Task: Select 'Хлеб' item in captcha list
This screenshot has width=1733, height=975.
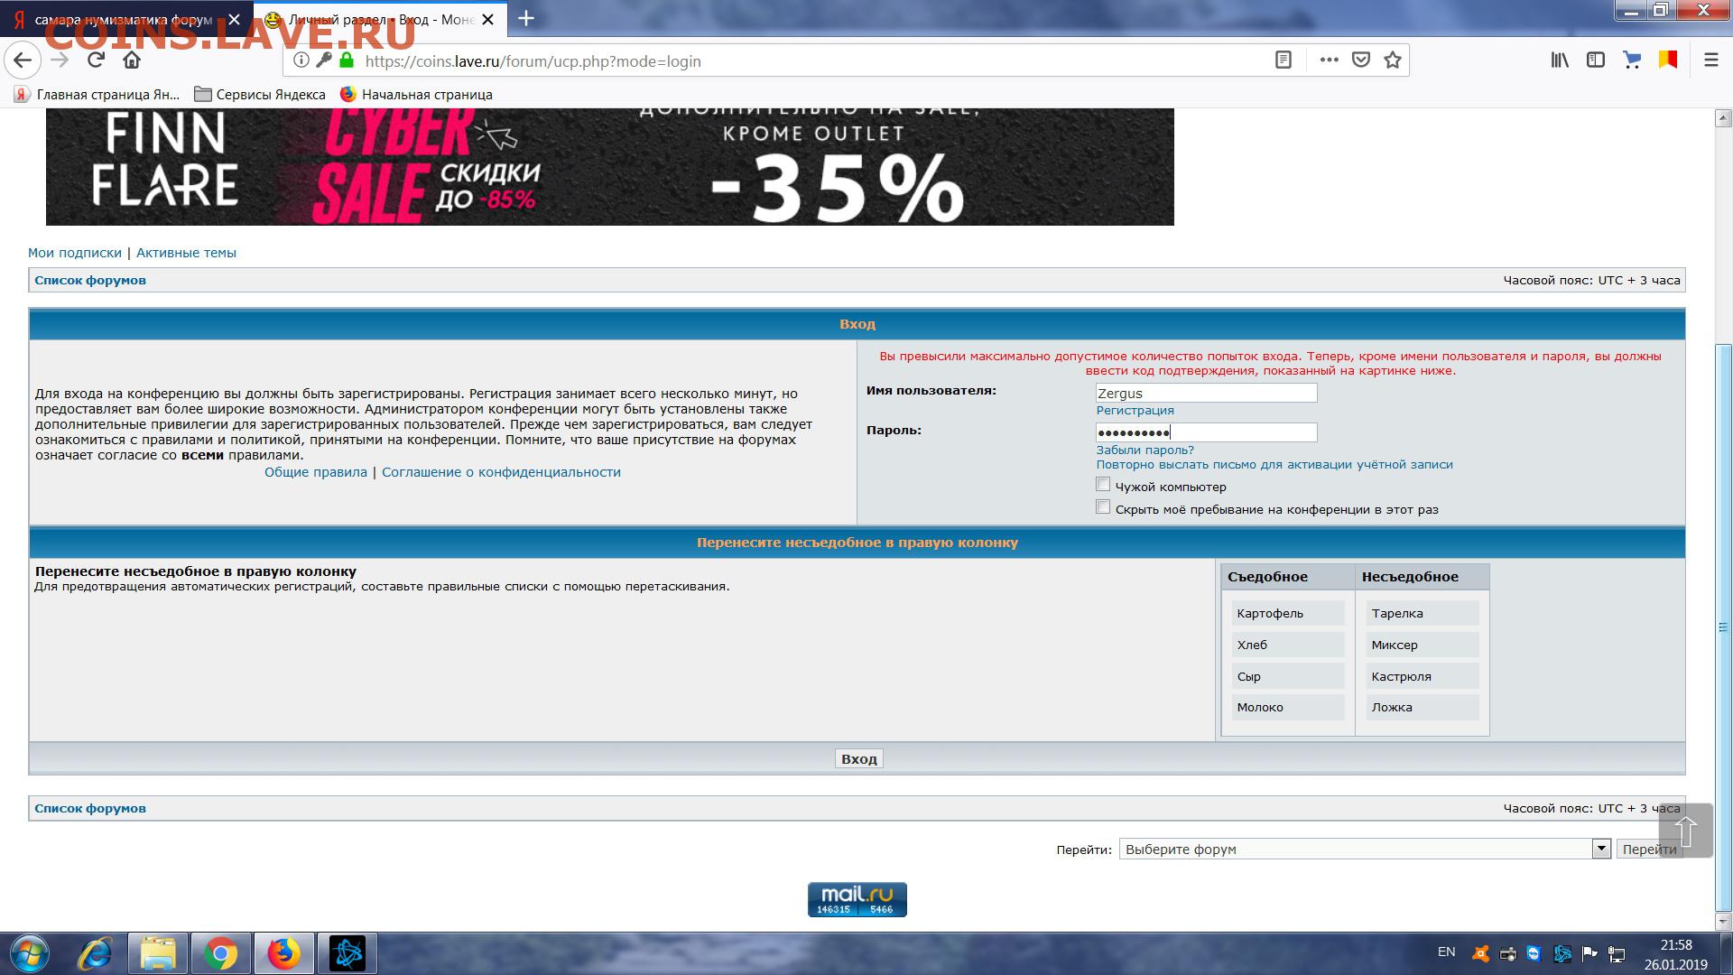Action: [x=1288, y=645]
